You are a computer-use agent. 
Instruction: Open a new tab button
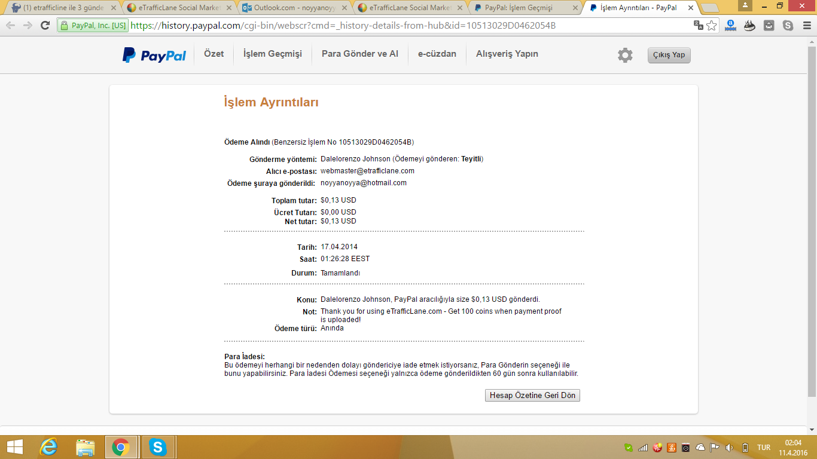[x=710, y=8]
